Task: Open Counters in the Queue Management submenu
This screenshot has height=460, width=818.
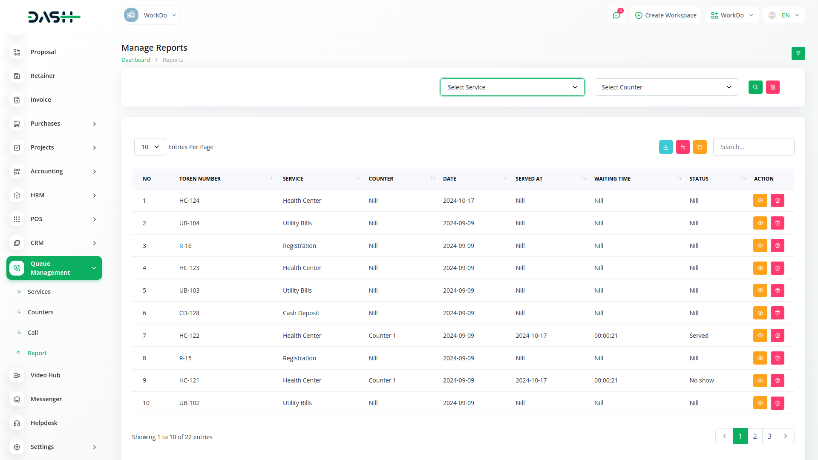Action: 40,312
